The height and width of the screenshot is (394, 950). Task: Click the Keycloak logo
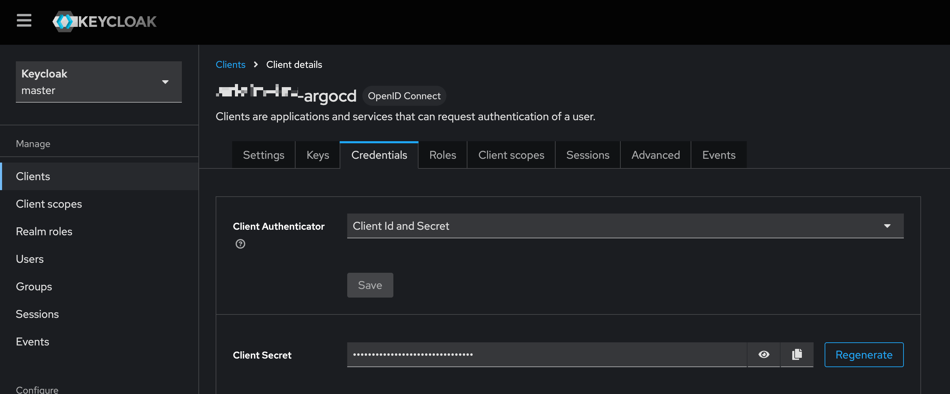coord(104,21)
